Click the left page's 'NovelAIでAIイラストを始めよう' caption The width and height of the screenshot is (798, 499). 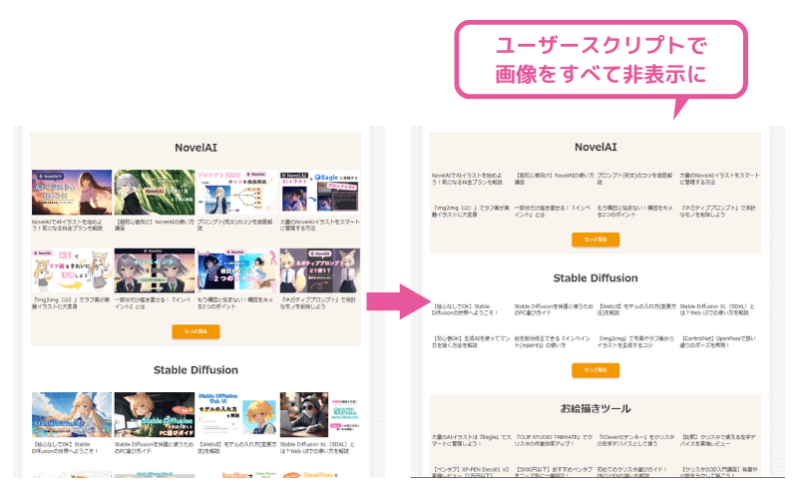(67, 226)
